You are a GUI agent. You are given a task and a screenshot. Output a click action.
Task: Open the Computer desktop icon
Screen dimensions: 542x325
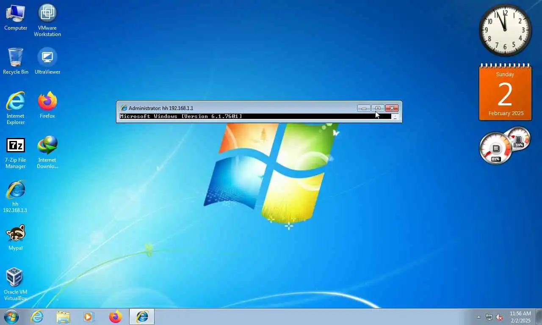[16, 18]
